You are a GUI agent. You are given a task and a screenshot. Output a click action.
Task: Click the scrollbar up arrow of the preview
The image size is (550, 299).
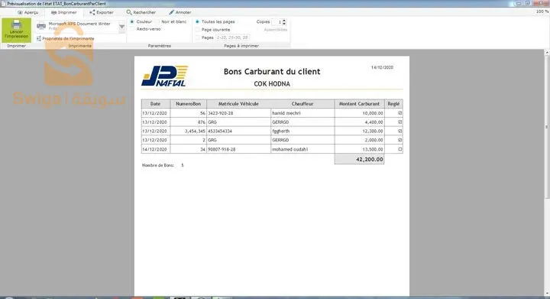coord(547,52)
